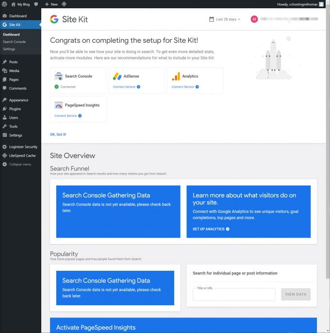Click Connect Service link under AdSense

coord(126,87)
